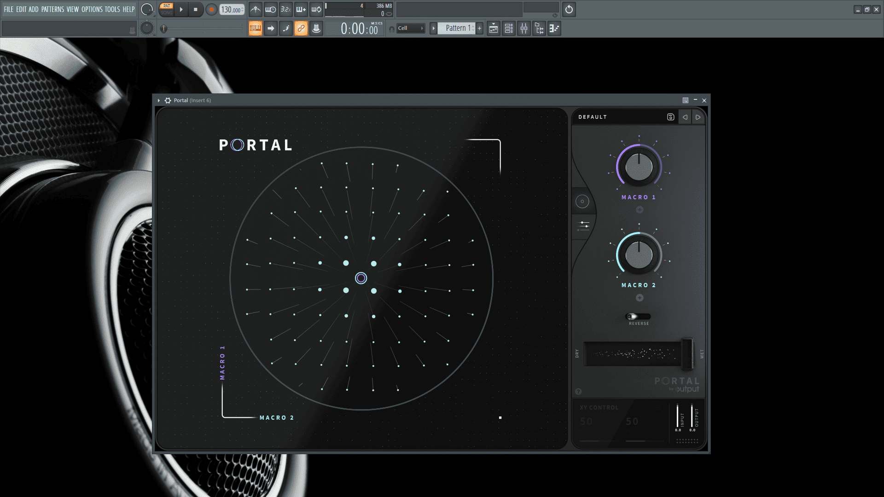
Task: Toggle the orange link/multilink controllers icon
Action: point(301,29)
